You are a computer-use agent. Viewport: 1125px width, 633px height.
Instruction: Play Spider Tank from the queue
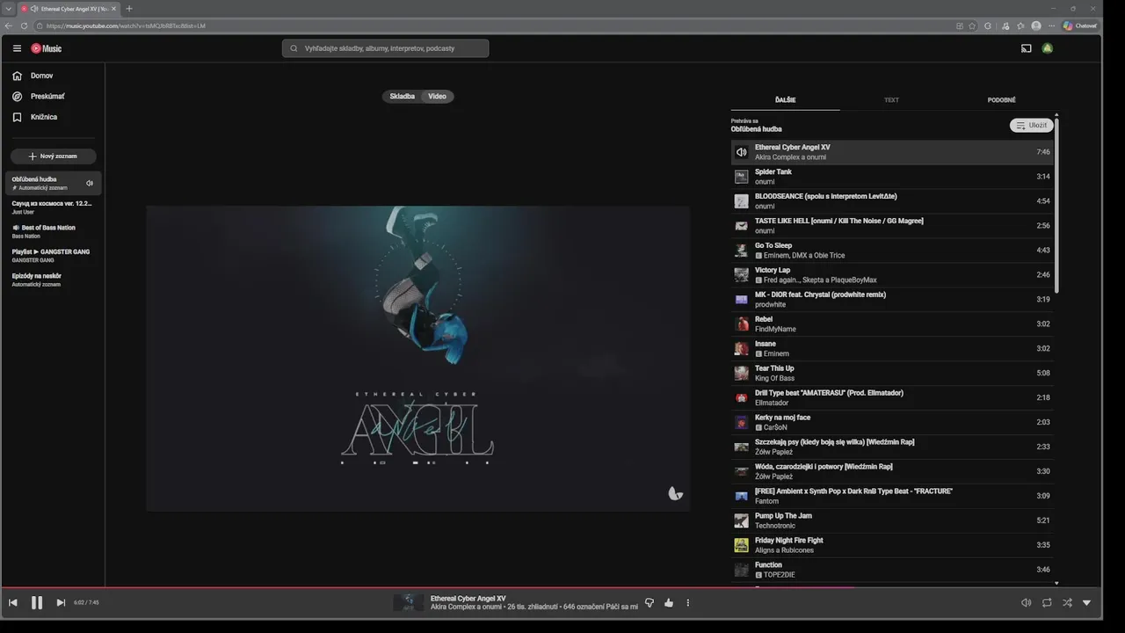point(892,177)
